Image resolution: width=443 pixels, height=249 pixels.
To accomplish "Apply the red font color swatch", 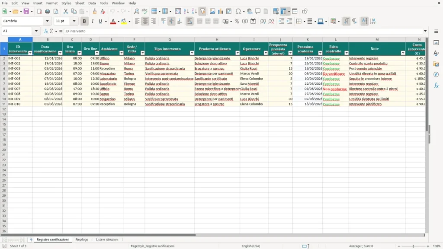I will click(x=113, y=21).
